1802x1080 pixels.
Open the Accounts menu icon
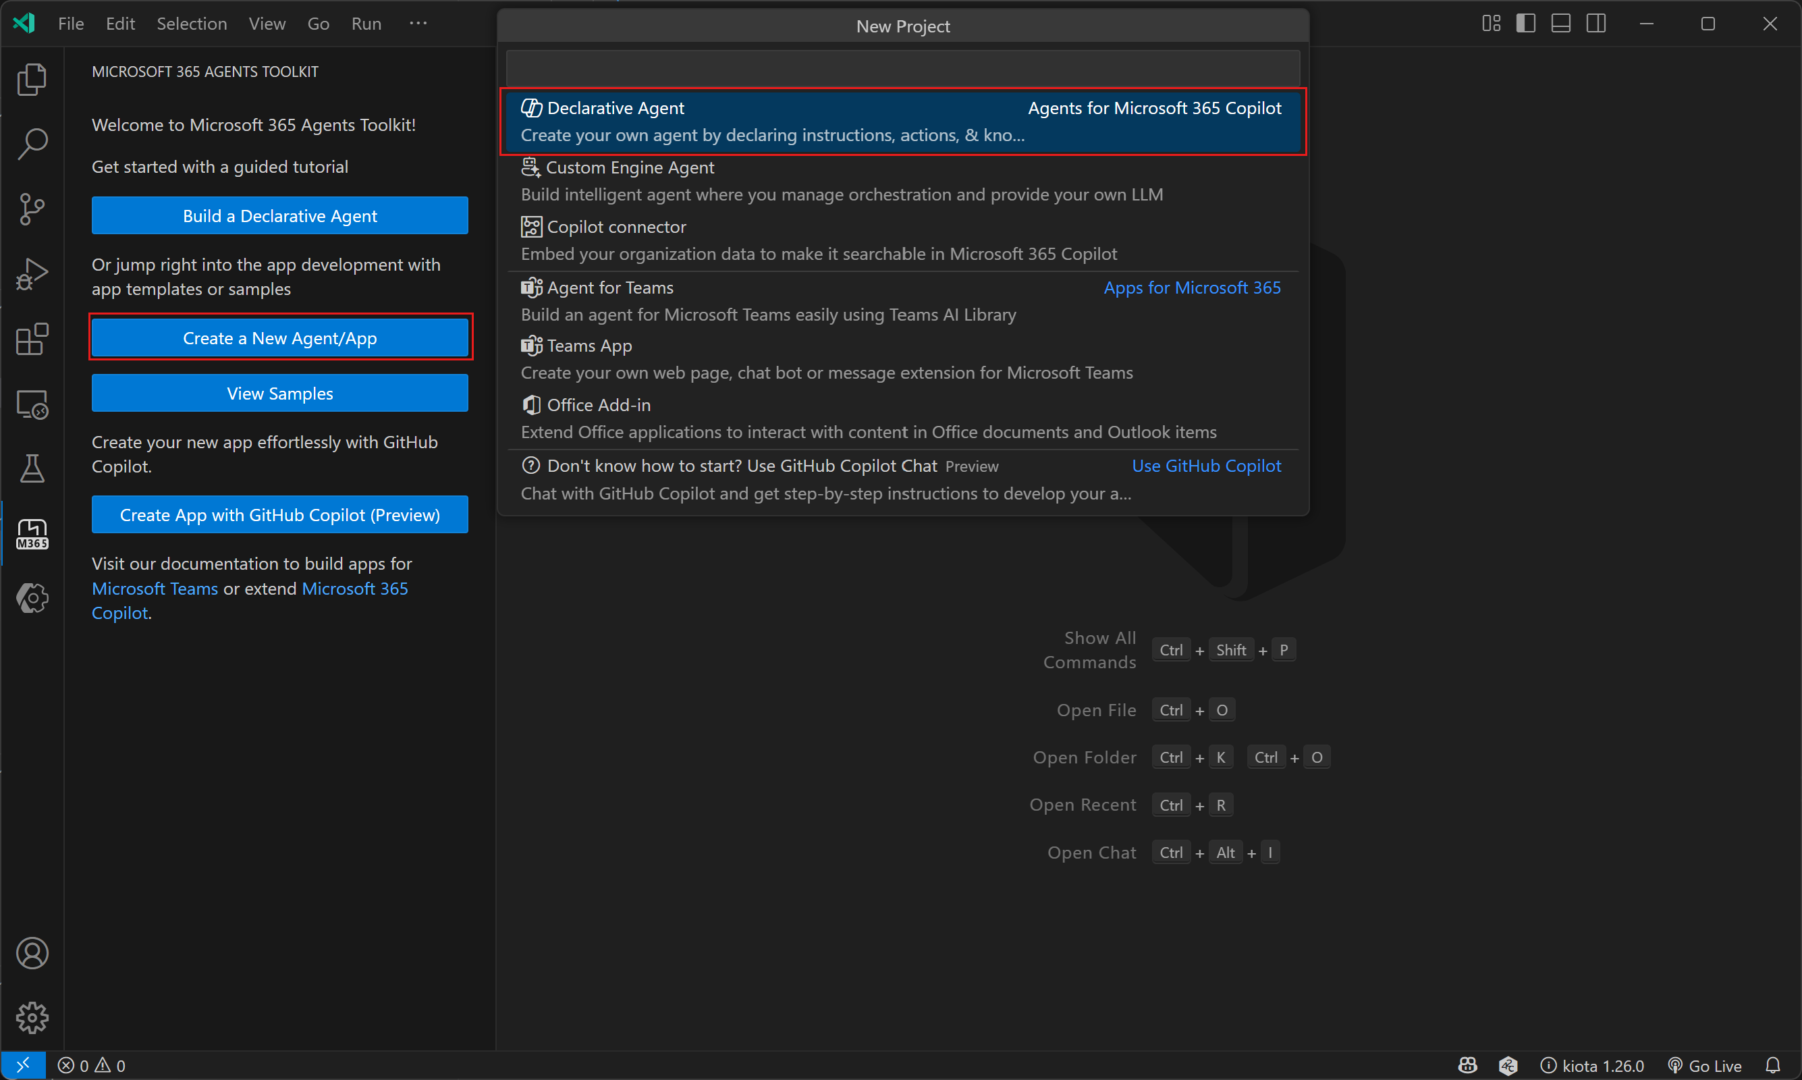click(x=32, y=953)
